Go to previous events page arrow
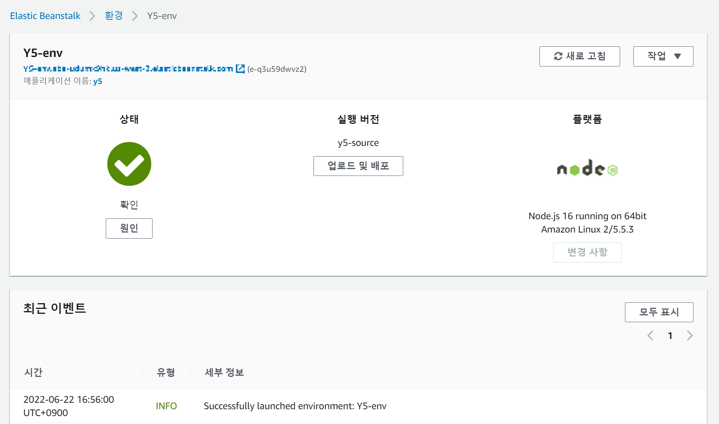The width and height of the screenshot is (719, 424). [651, 335]
